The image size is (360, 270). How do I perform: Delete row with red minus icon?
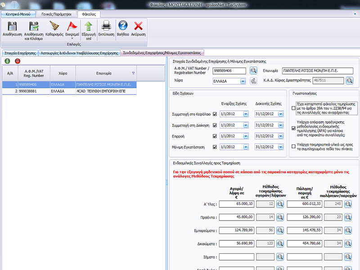click(x=18, y=61)
